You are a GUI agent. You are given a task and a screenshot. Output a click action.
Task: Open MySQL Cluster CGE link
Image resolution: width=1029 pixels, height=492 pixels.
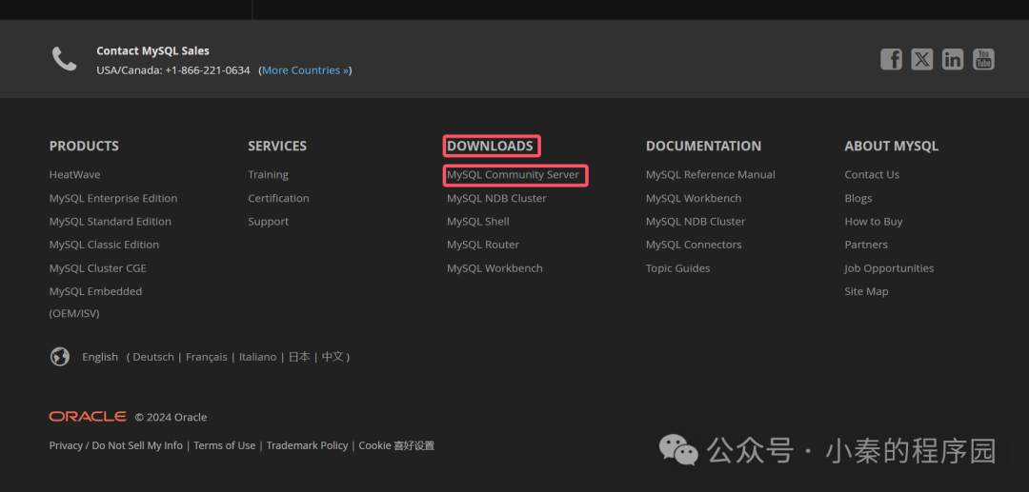[98, 268]
